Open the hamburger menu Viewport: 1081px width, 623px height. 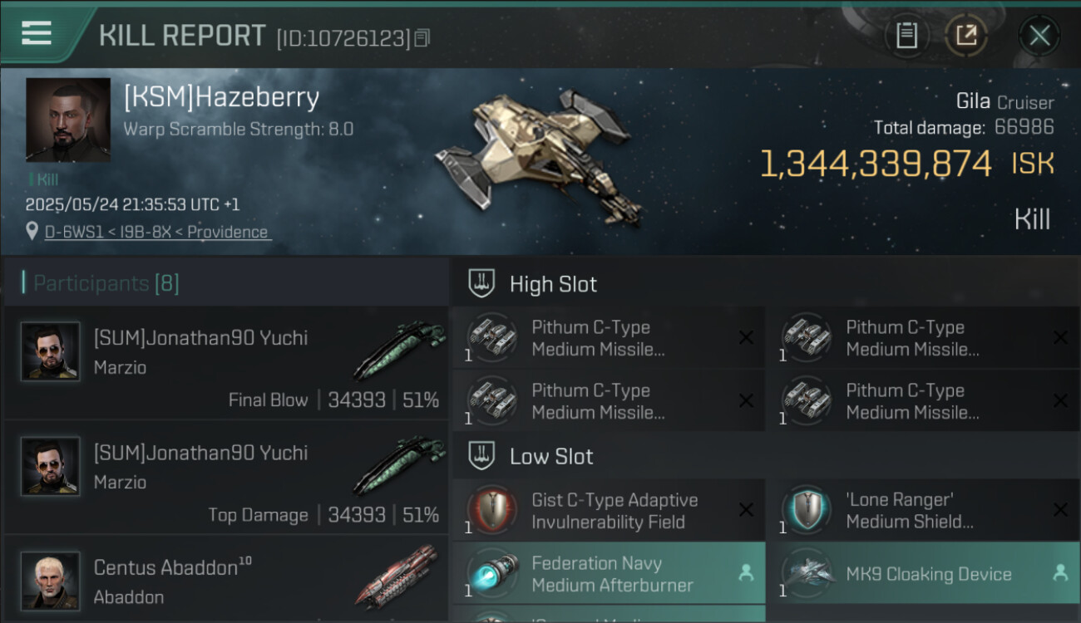click(37, 33)
